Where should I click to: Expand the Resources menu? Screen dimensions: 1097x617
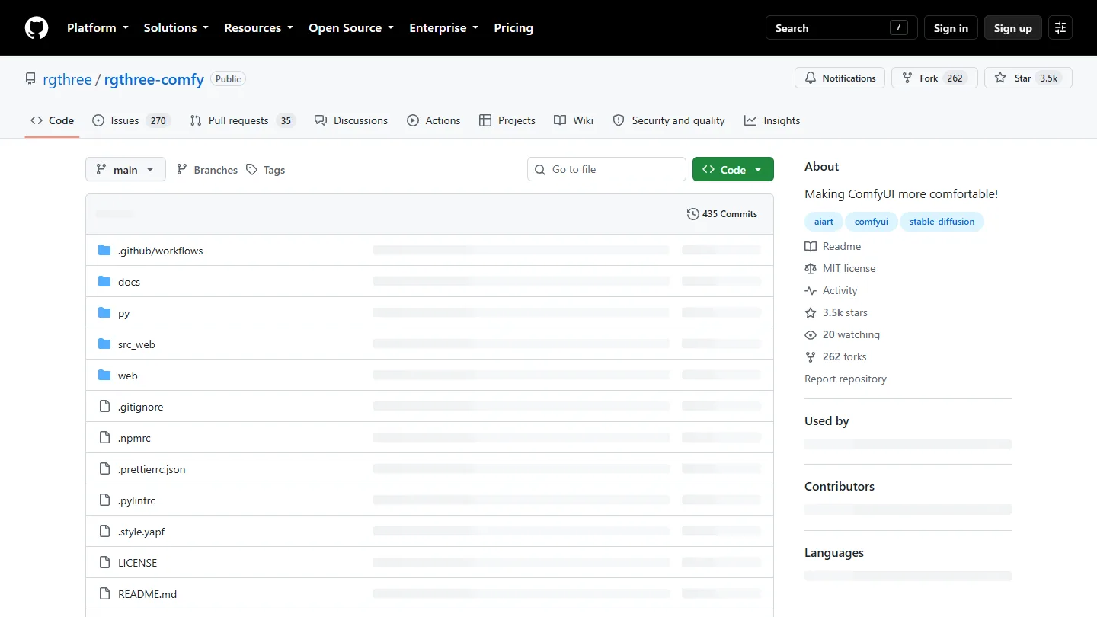point(258,28)
